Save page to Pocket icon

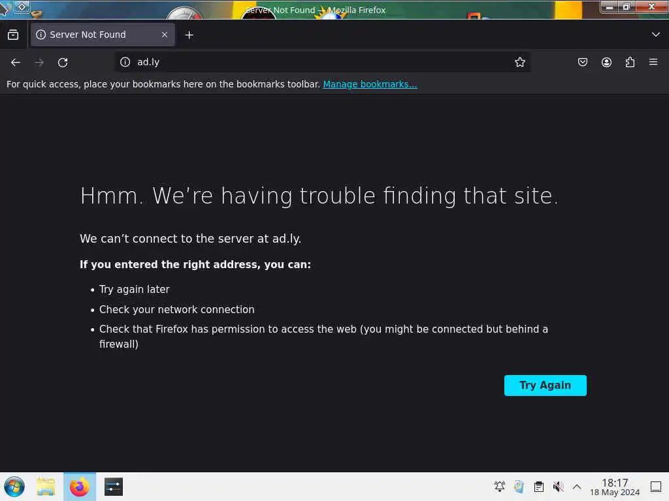(582, 62)
